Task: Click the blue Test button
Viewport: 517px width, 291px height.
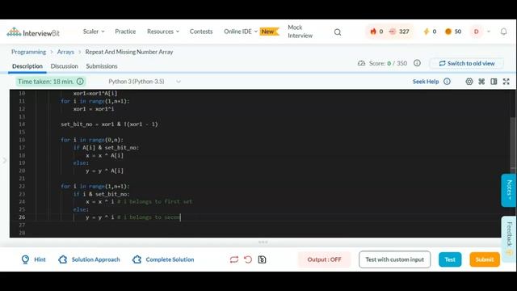Action: [x=450, y=259]
